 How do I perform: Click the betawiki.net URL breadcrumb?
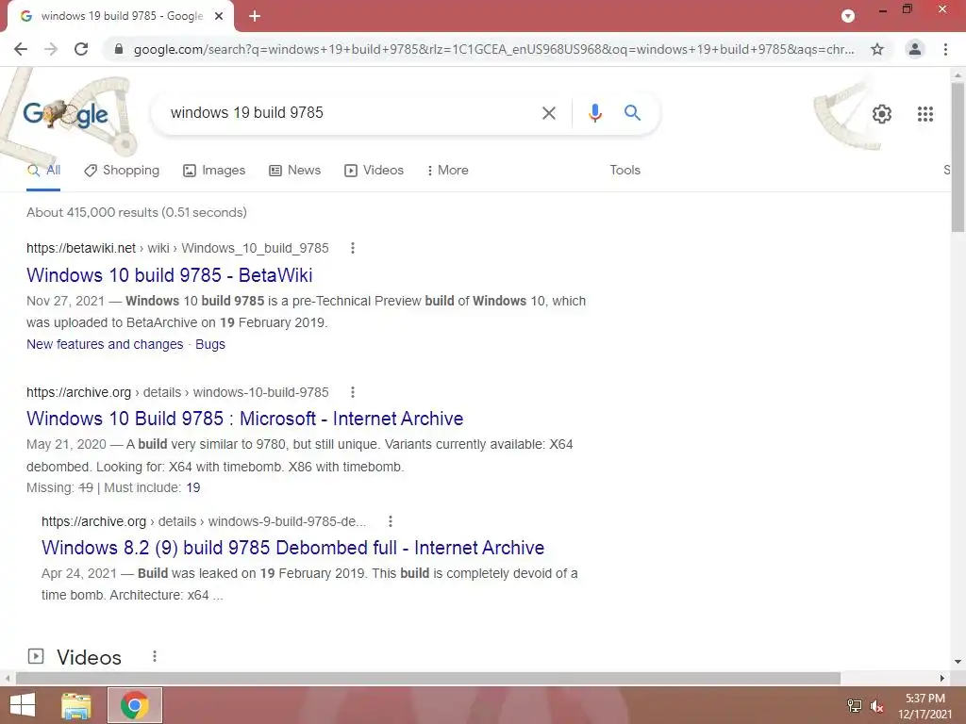(177, 248)
